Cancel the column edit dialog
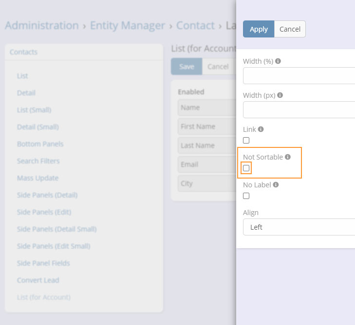The width and height of the screenshot is (355, 325). [290, 29]
